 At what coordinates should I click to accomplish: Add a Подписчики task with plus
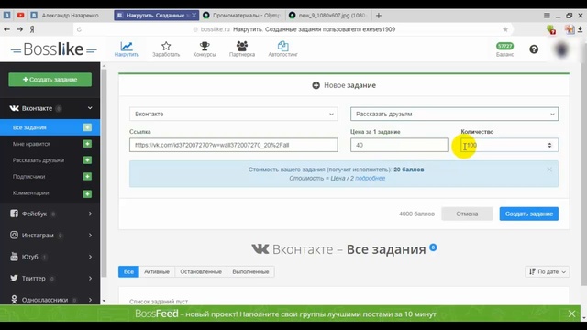pos(87,176)
